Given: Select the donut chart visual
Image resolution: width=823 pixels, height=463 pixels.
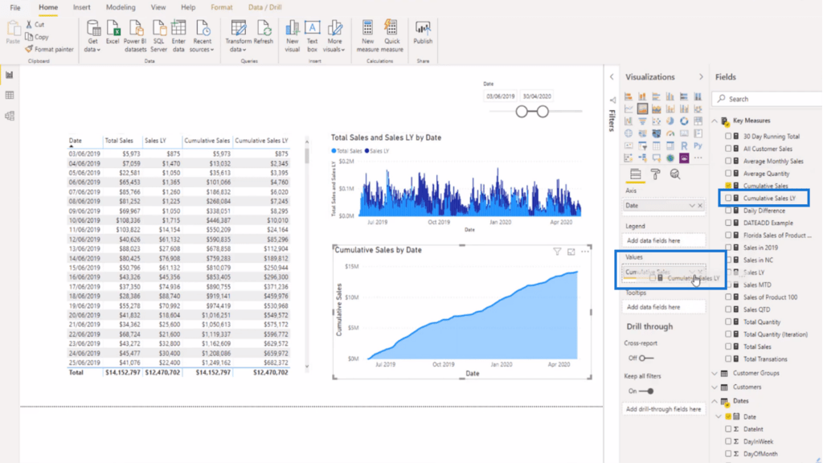Looking at the screenshot, I should [x=684, y=121].
